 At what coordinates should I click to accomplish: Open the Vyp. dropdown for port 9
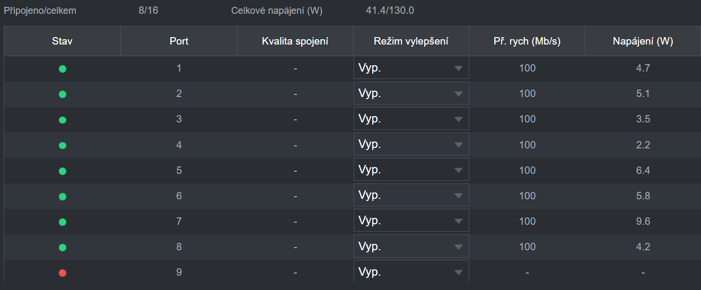pos(411,272)
